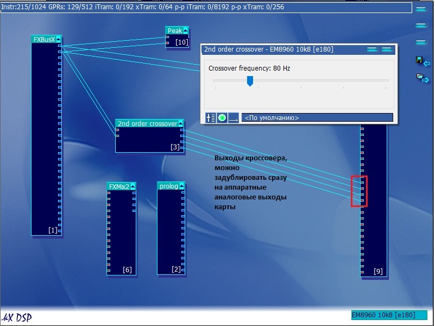Click the first output pin of FXBusX
This screenshot has height=326, width=435.
60,46
